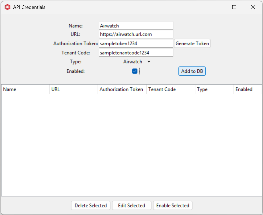Viewport: 263px width, 215px height.
Task: Click the Add to DB button
Action: point(192,71)
